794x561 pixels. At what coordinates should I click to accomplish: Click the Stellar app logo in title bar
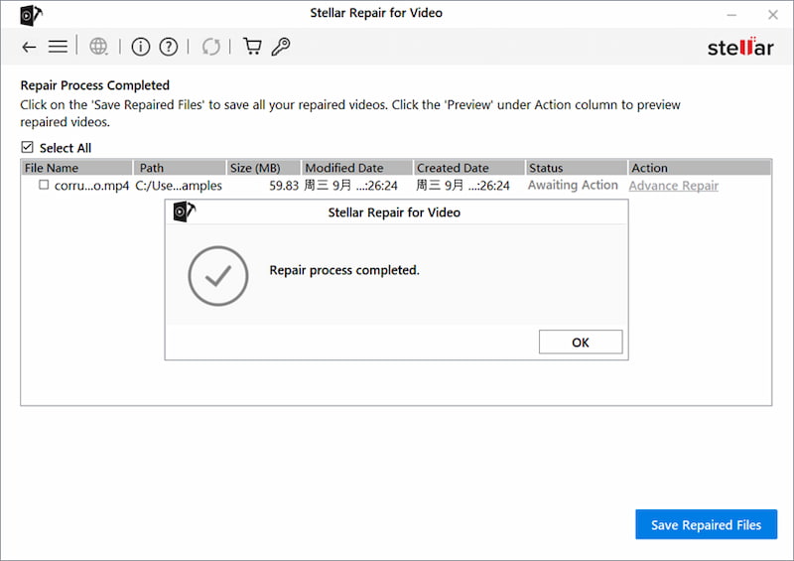pos(31,15)
